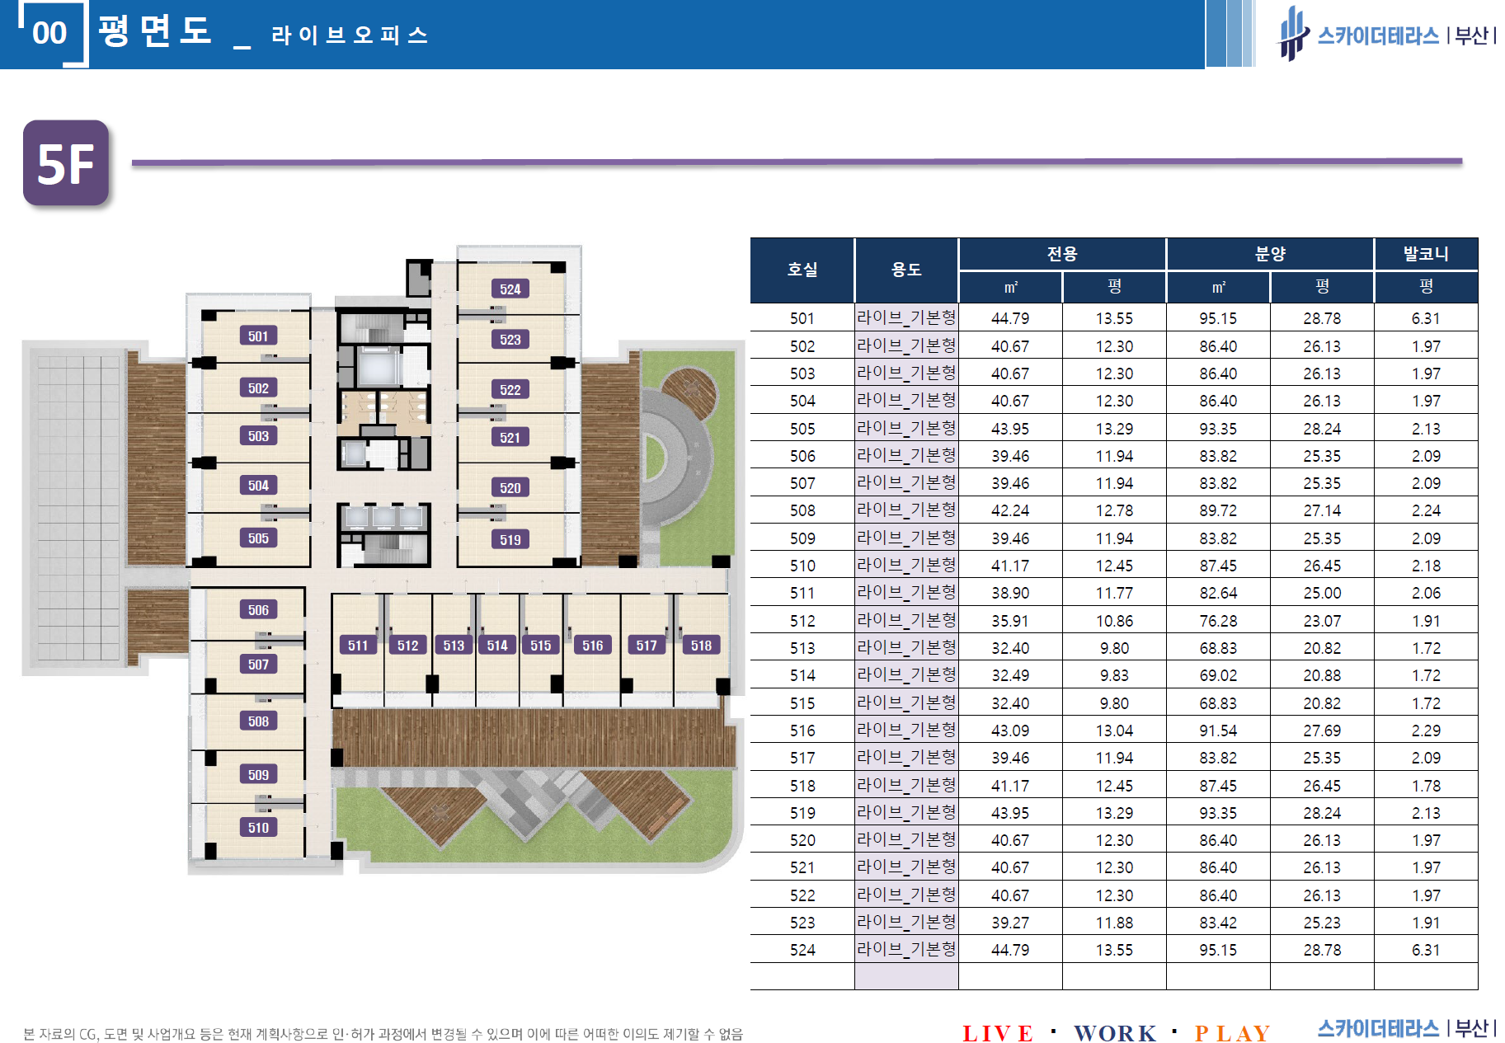This screenshot has width=1505, height=1043.
Task: Click the 00 page number in the header
Action: [x=49, y=33]
